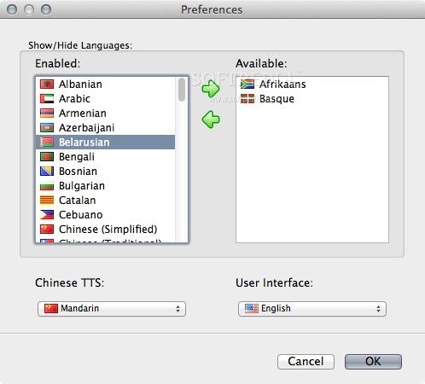425x384 pixels.
Task: Select Bengali in the Enabled list
Action: point(105,156)
